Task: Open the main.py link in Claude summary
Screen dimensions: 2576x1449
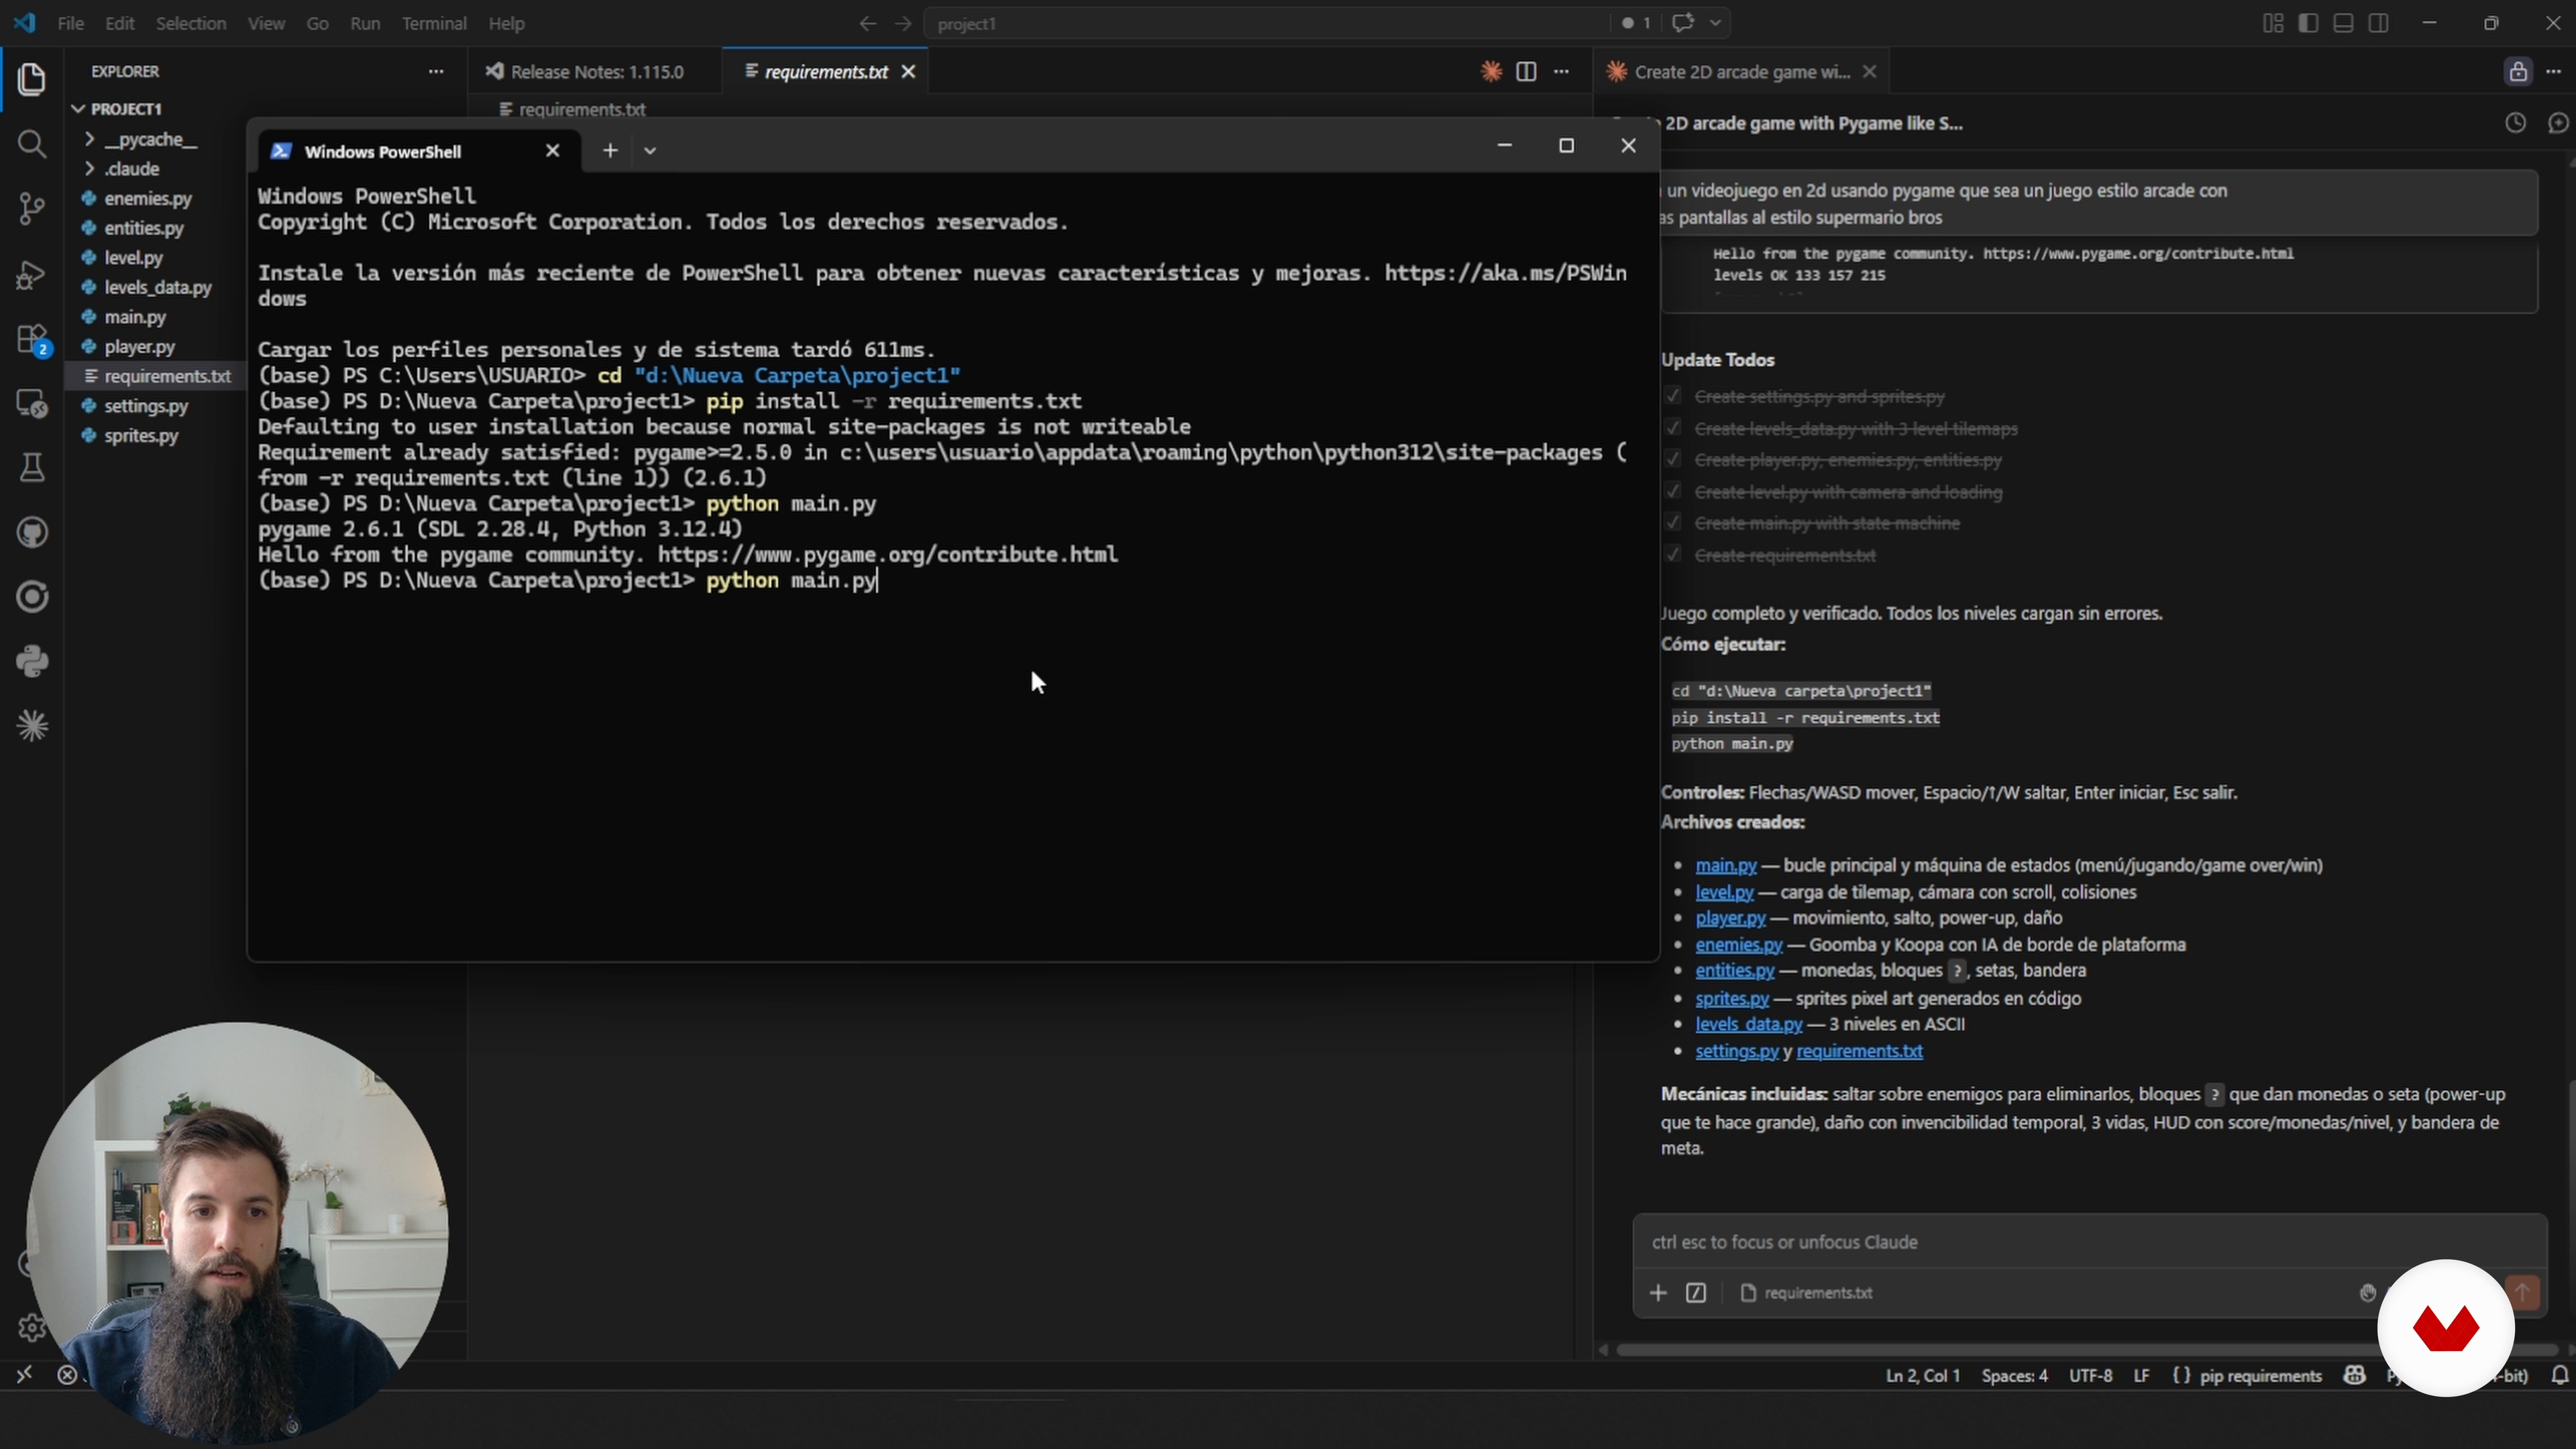Action: pos(1725,865)
